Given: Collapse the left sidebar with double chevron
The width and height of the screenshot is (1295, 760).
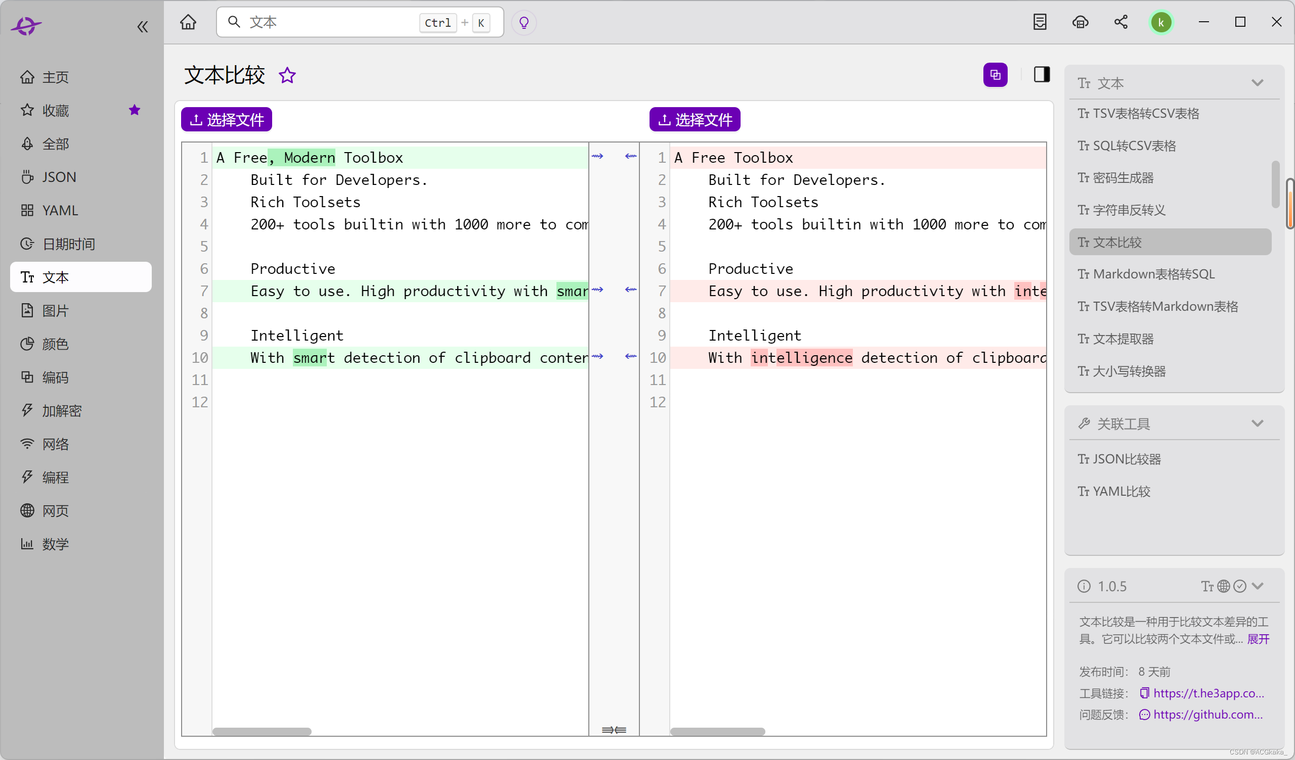Looking at the screenshot, I should [142, 27].
